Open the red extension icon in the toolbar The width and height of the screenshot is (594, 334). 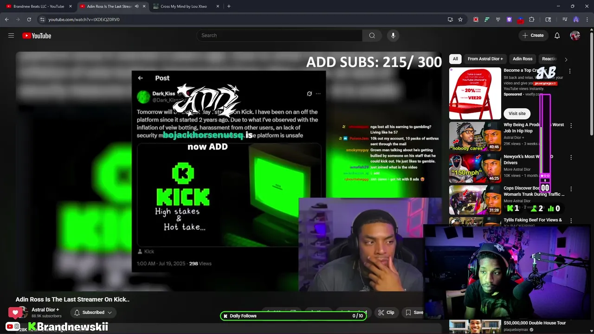coord(476,19)
